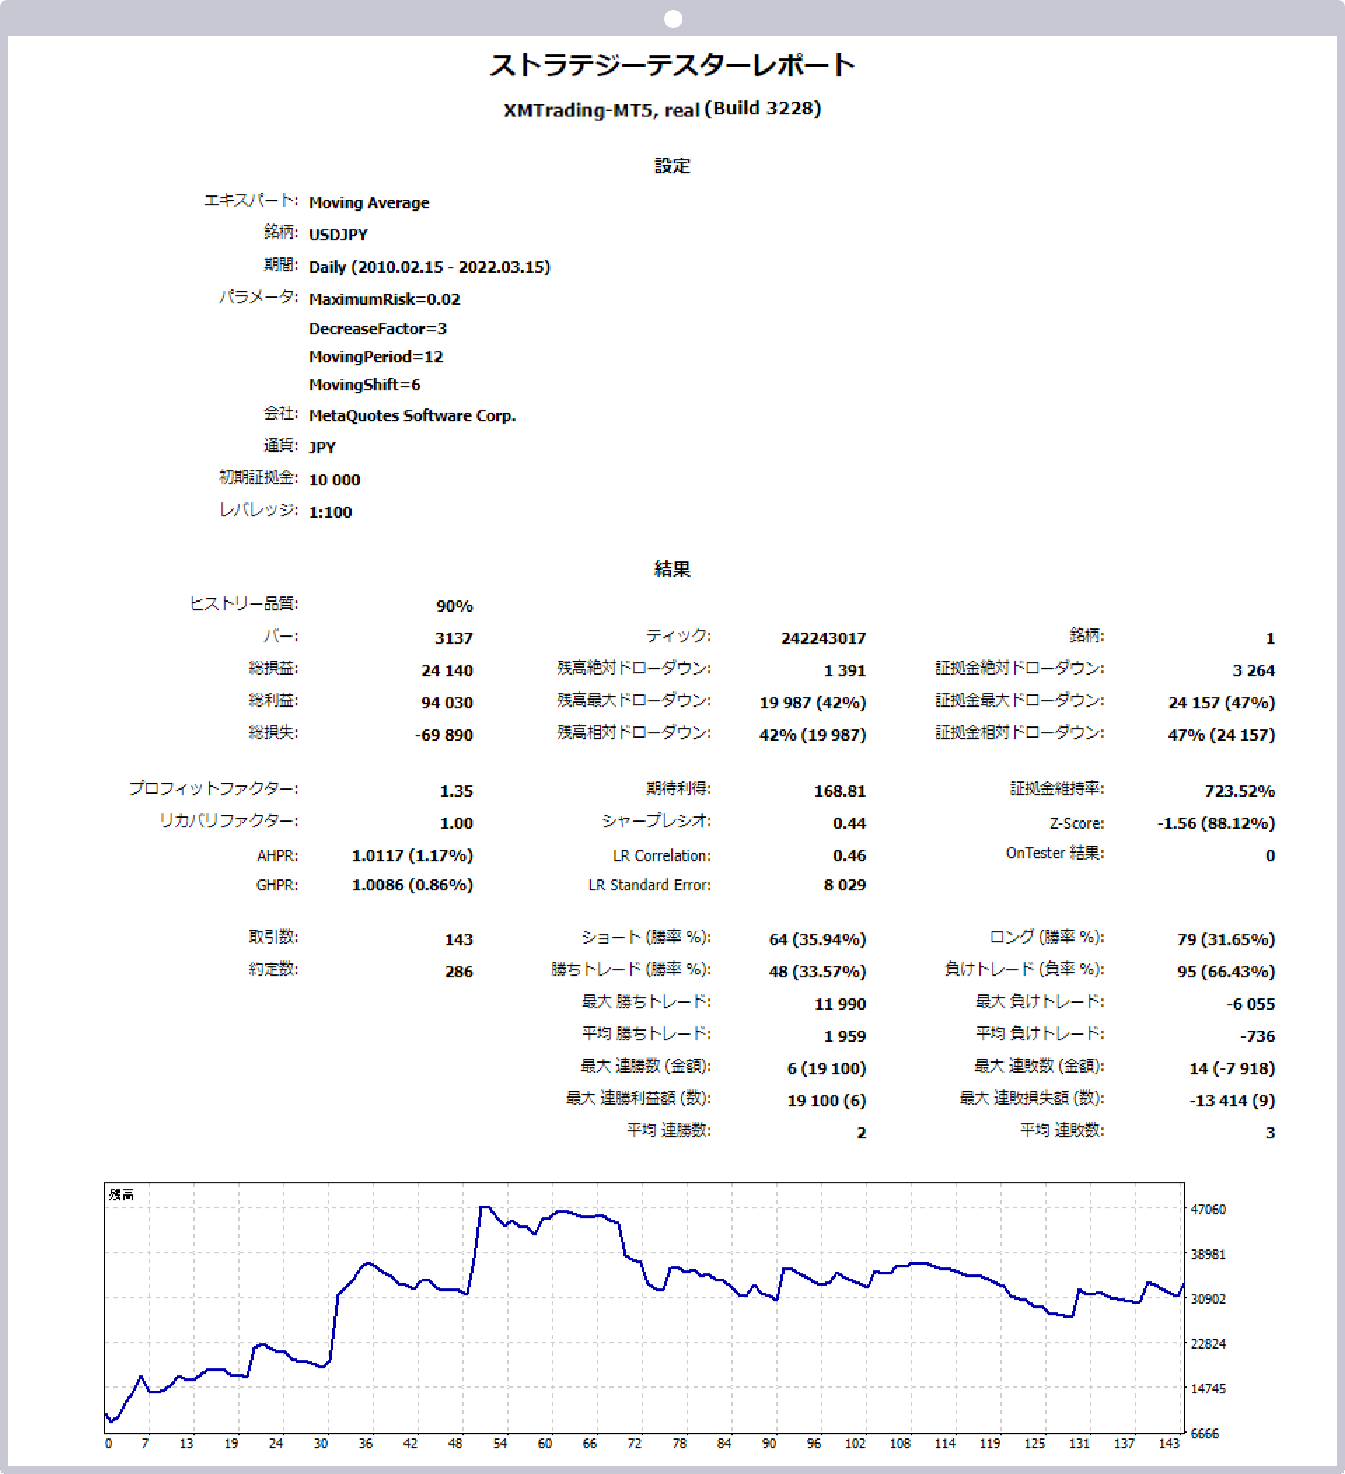Click the white dot at top center
1345x1474 pixels.
(673, 19)
